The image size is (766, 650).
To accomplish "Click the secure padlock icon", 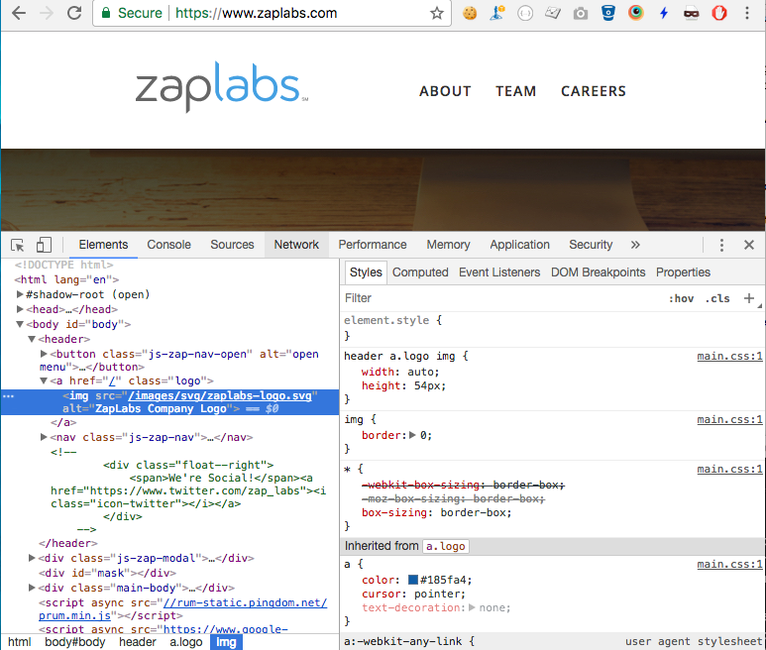I will [x=105, y=13].
